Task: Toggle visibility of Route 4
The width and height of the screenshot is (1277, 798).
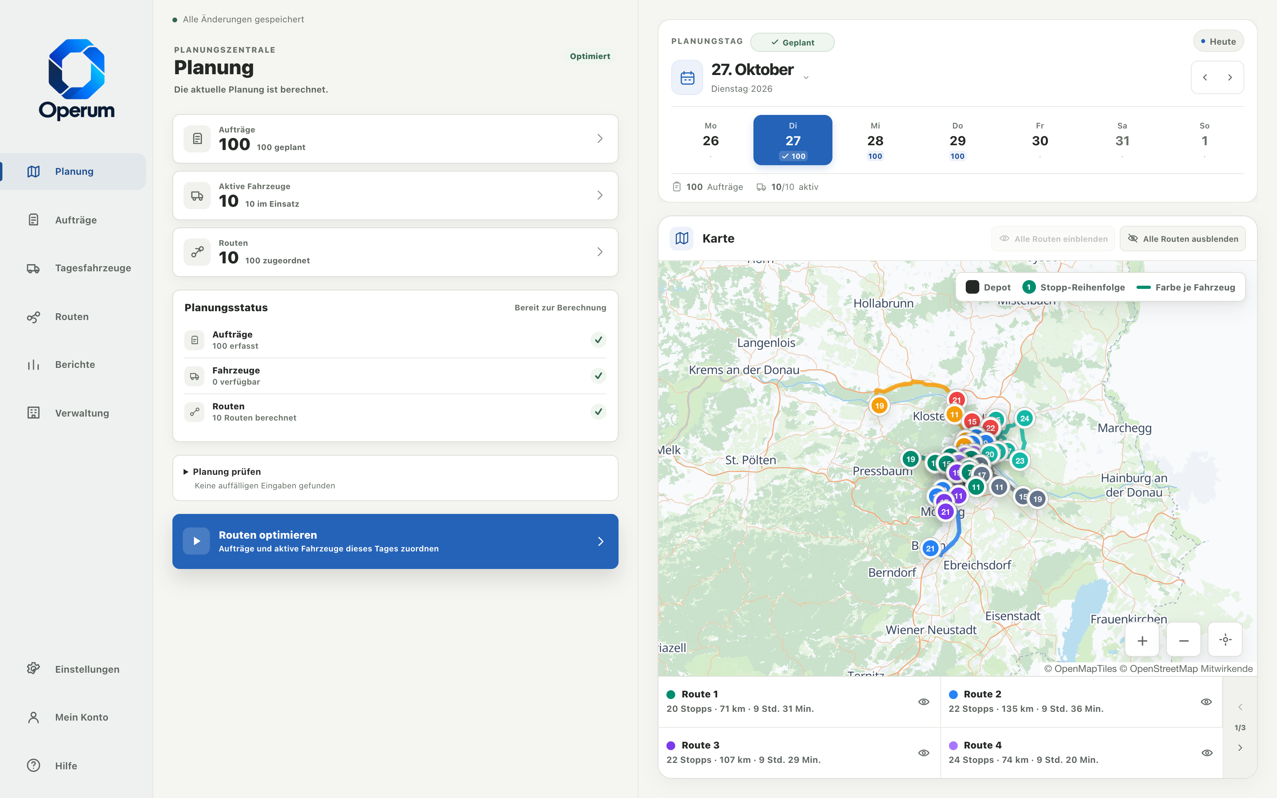Action: pos(1206,753)
